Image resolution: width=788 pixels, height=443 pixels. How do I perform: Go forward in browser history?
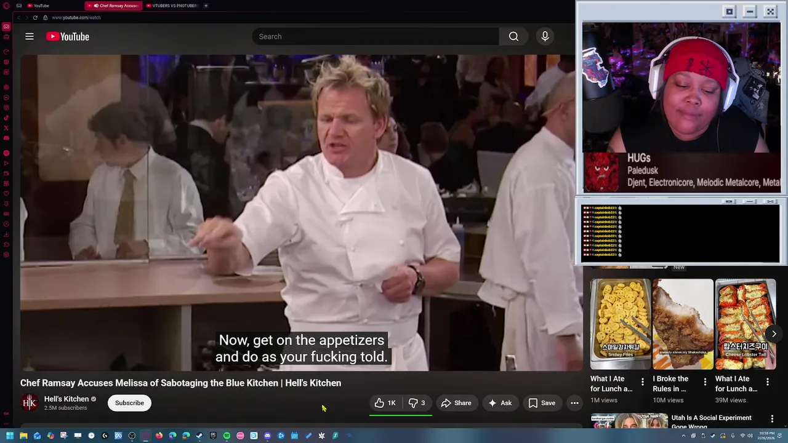26,17
